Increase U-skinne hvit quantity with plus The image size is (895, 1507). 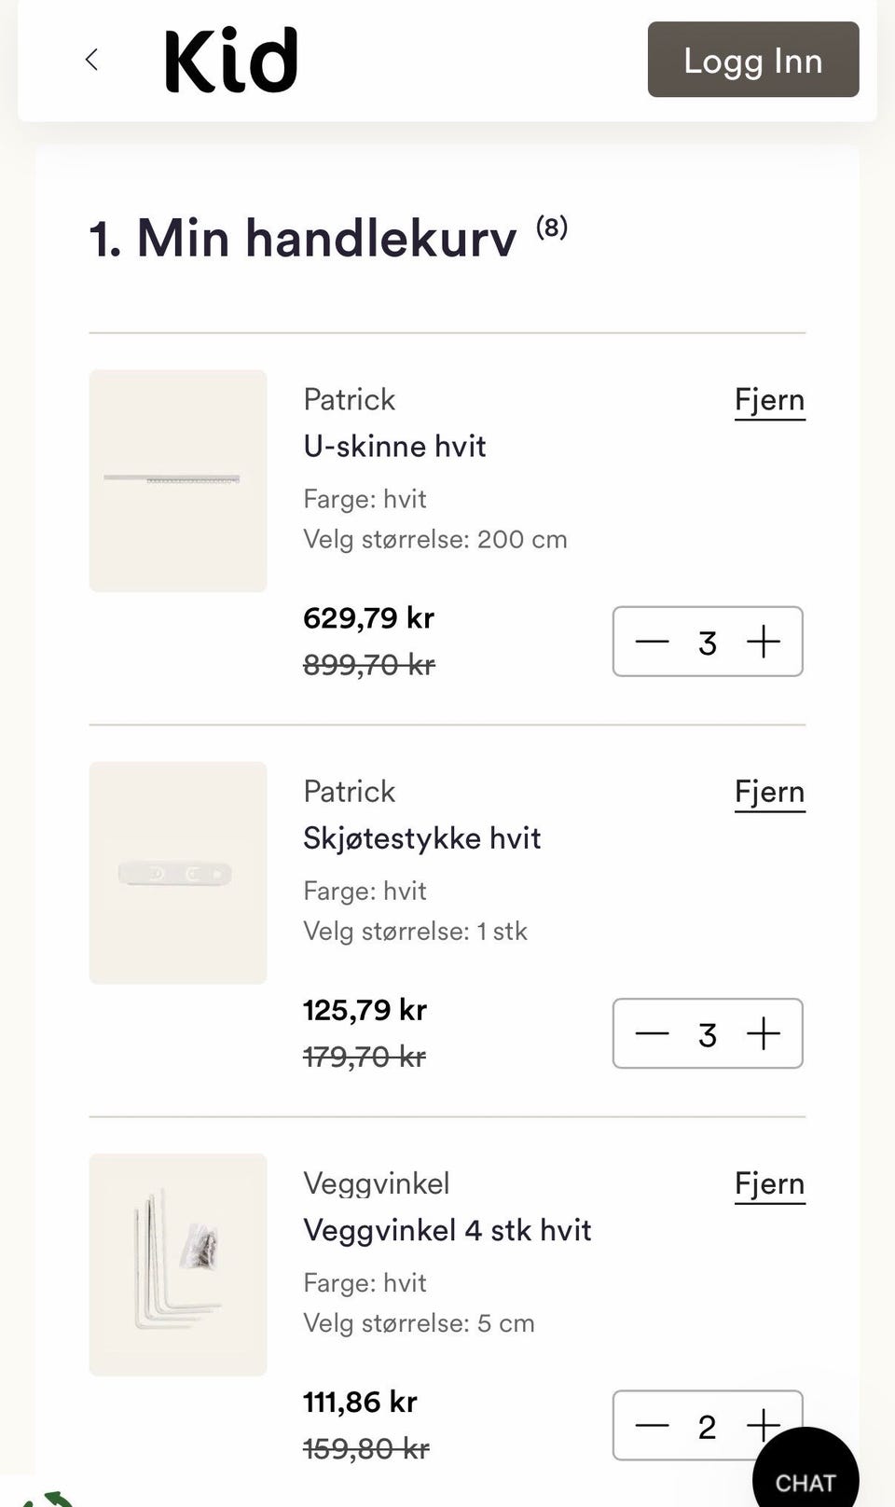[x=764, y=642]
